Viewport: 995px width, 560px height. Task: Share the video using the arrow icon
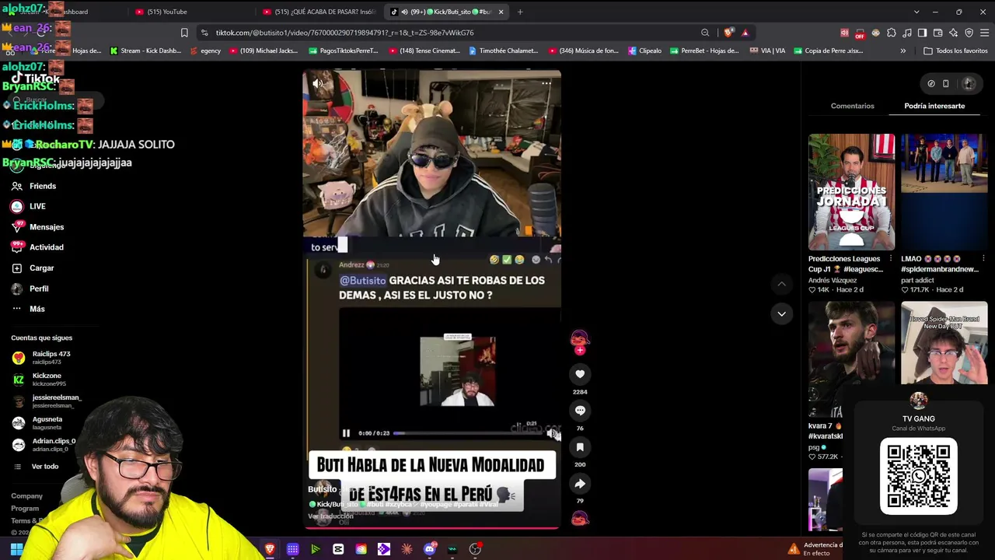[x=580, y=484]
